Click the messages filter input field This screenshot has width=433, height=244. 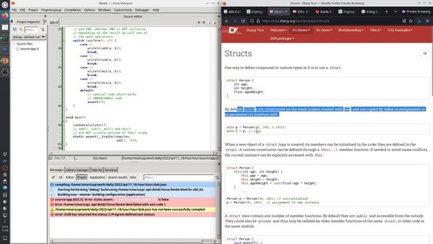point(179,178)
